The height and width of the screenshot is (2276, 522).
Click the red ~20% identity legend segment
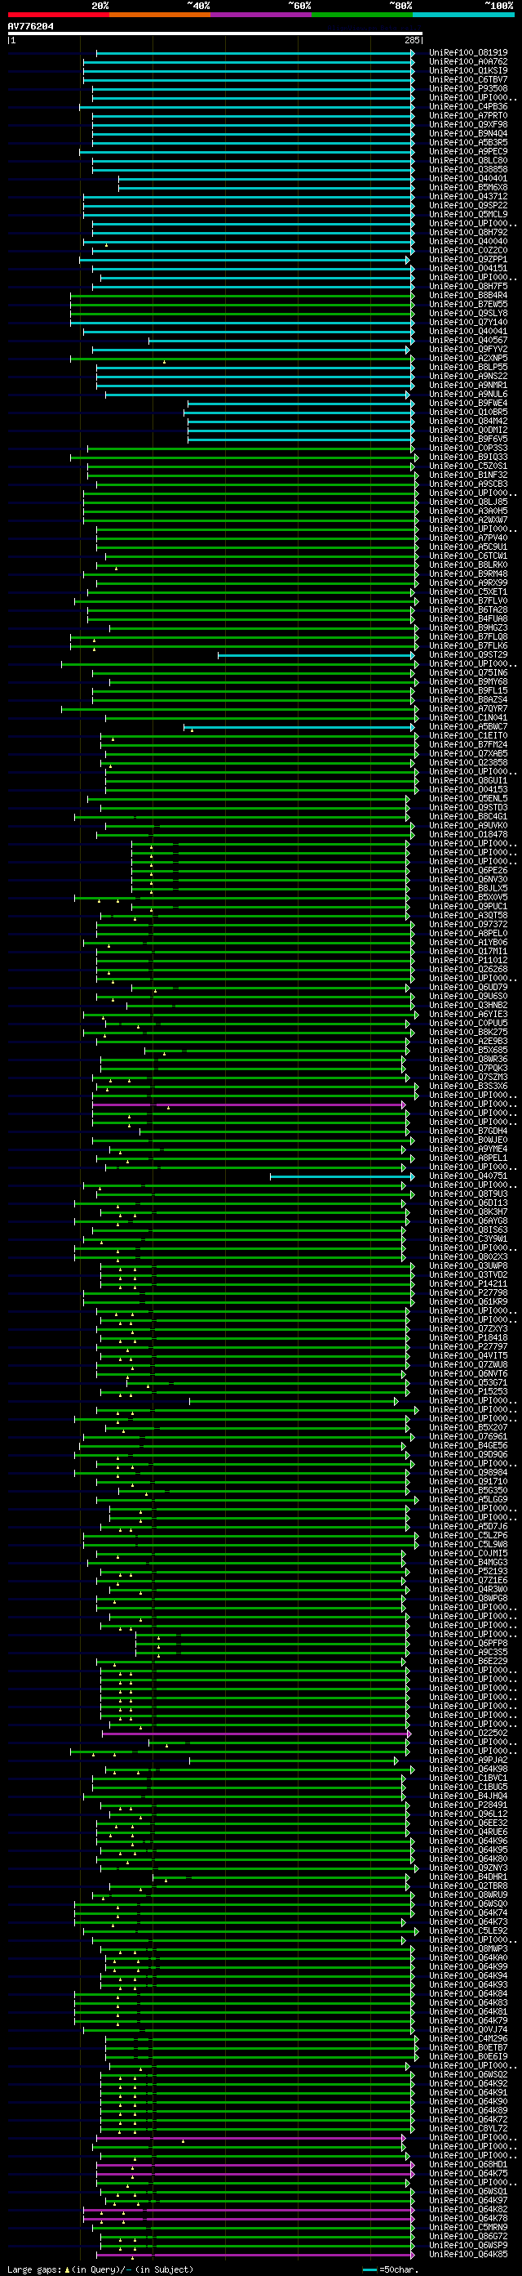point(58,15)
